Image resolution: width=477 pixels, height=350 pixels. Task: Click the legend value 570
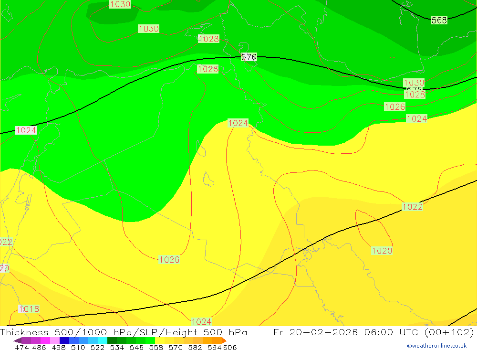click(x=176, y=348)
